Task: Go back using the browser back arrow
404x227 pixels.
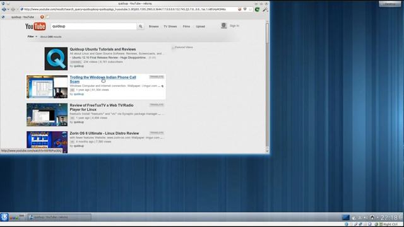Action: pyautogui.click(x=4, y=9)
